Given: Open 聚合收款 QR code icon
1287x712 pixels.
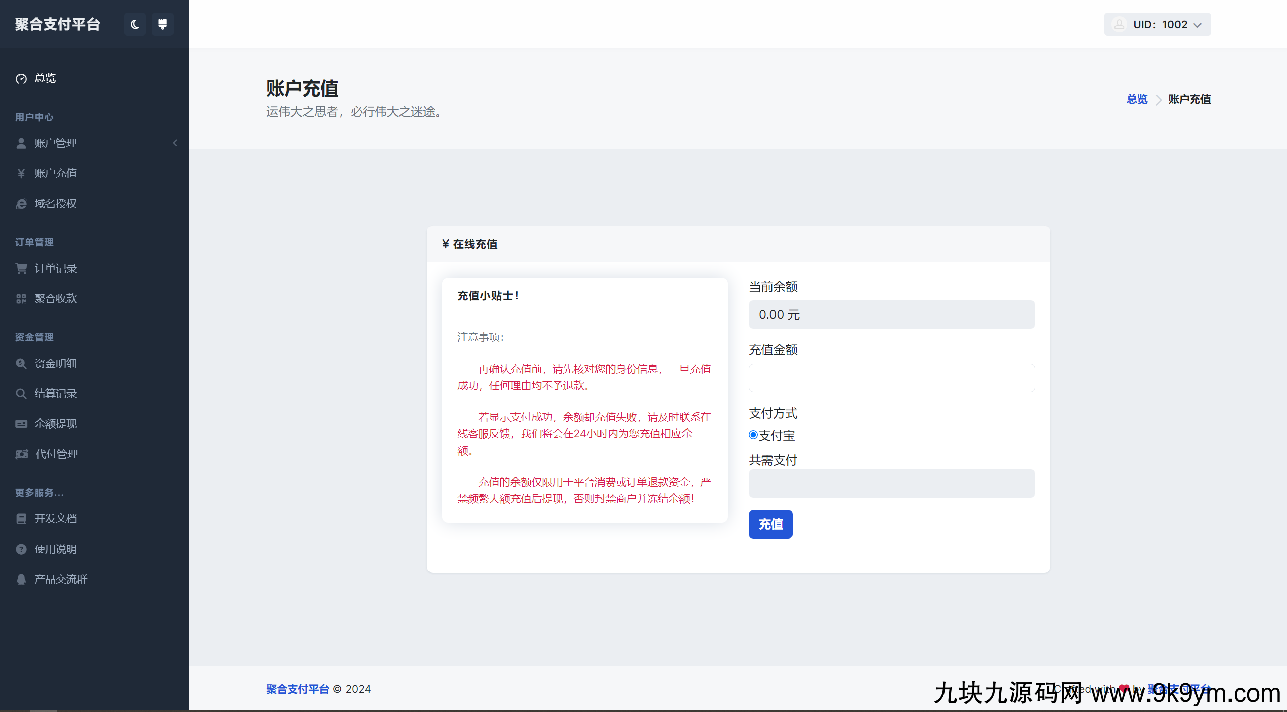Looking at the screenshot, I should pyautogui.click(x=21, y=299).
